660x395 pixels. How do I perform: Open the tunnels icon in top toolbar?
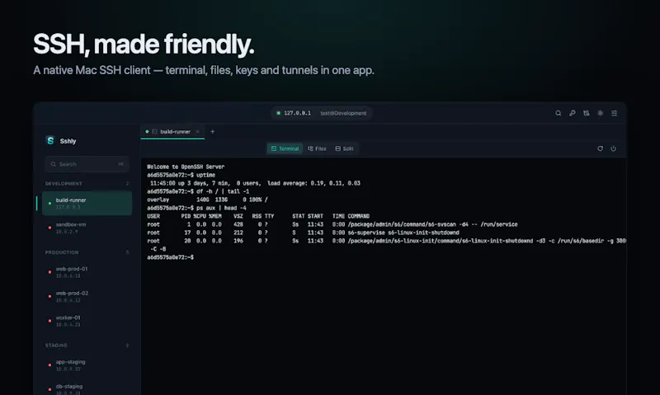click(x=587, y=113)
